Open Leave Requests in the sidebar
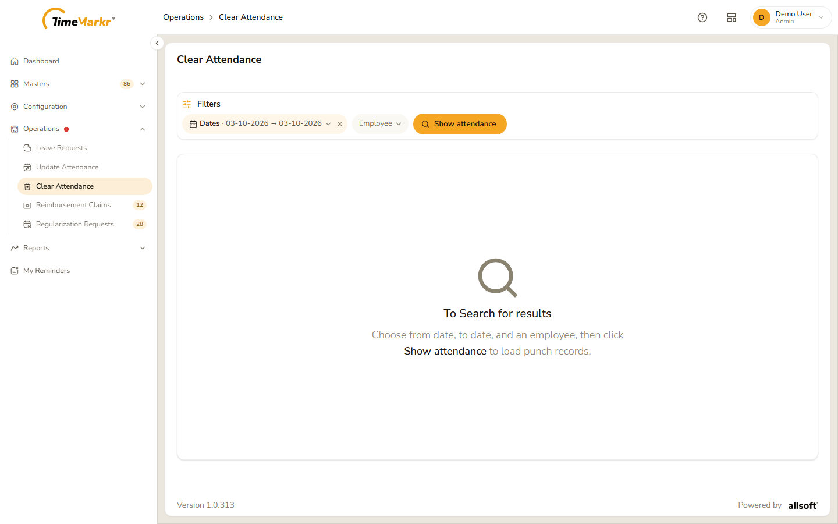The width and height of the screenshot is (838, 524). (x=85, y=148)
